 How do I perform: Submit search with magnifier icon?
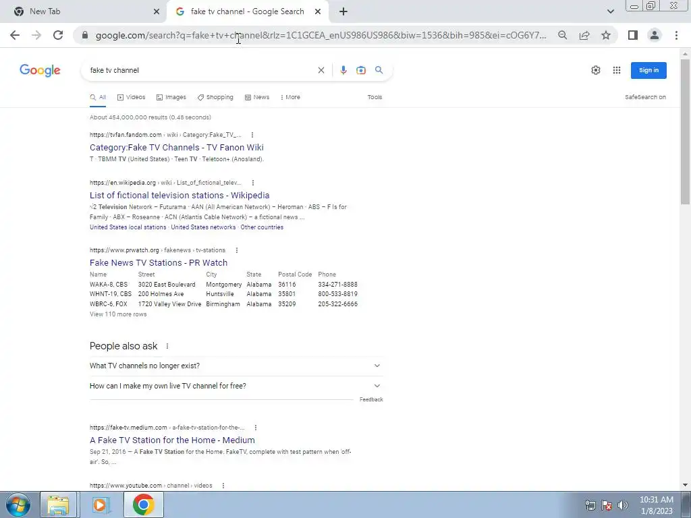click(379, 70)
